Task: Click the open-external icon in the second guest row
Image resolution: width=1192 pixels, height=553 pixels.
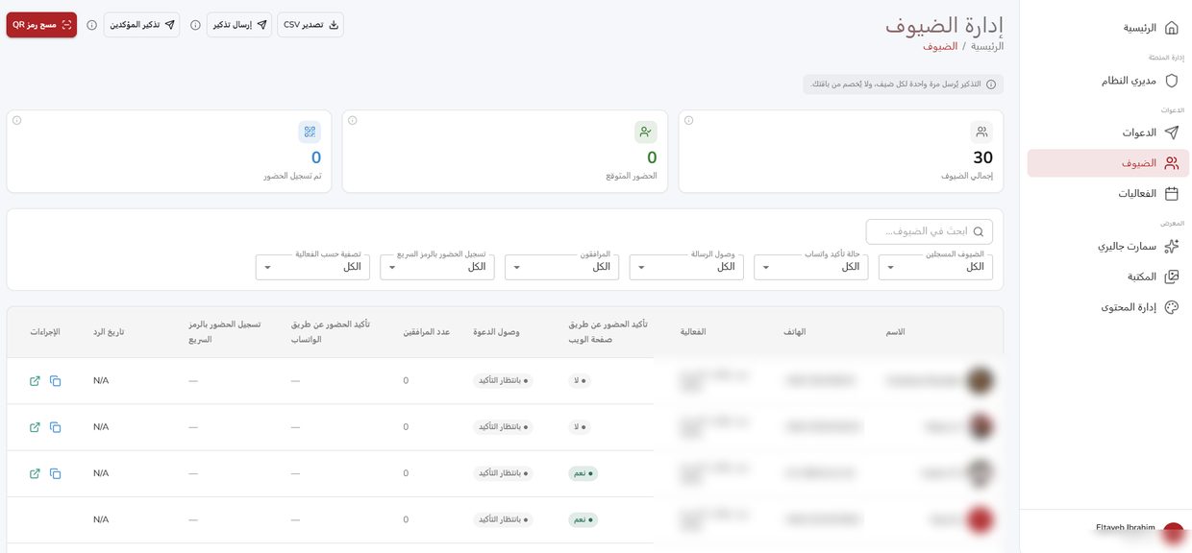Action: pyautogui.click(x=35, y=427)
